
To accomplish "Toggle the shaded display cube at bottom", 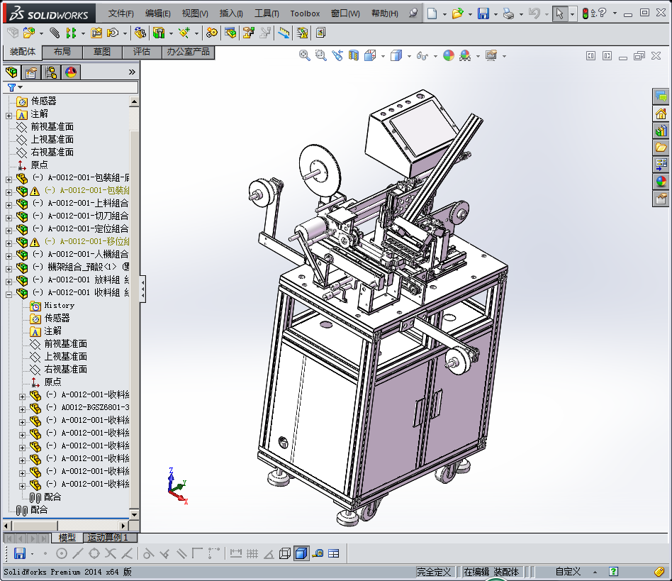I will pyautogui.click(x=301, y=553).
